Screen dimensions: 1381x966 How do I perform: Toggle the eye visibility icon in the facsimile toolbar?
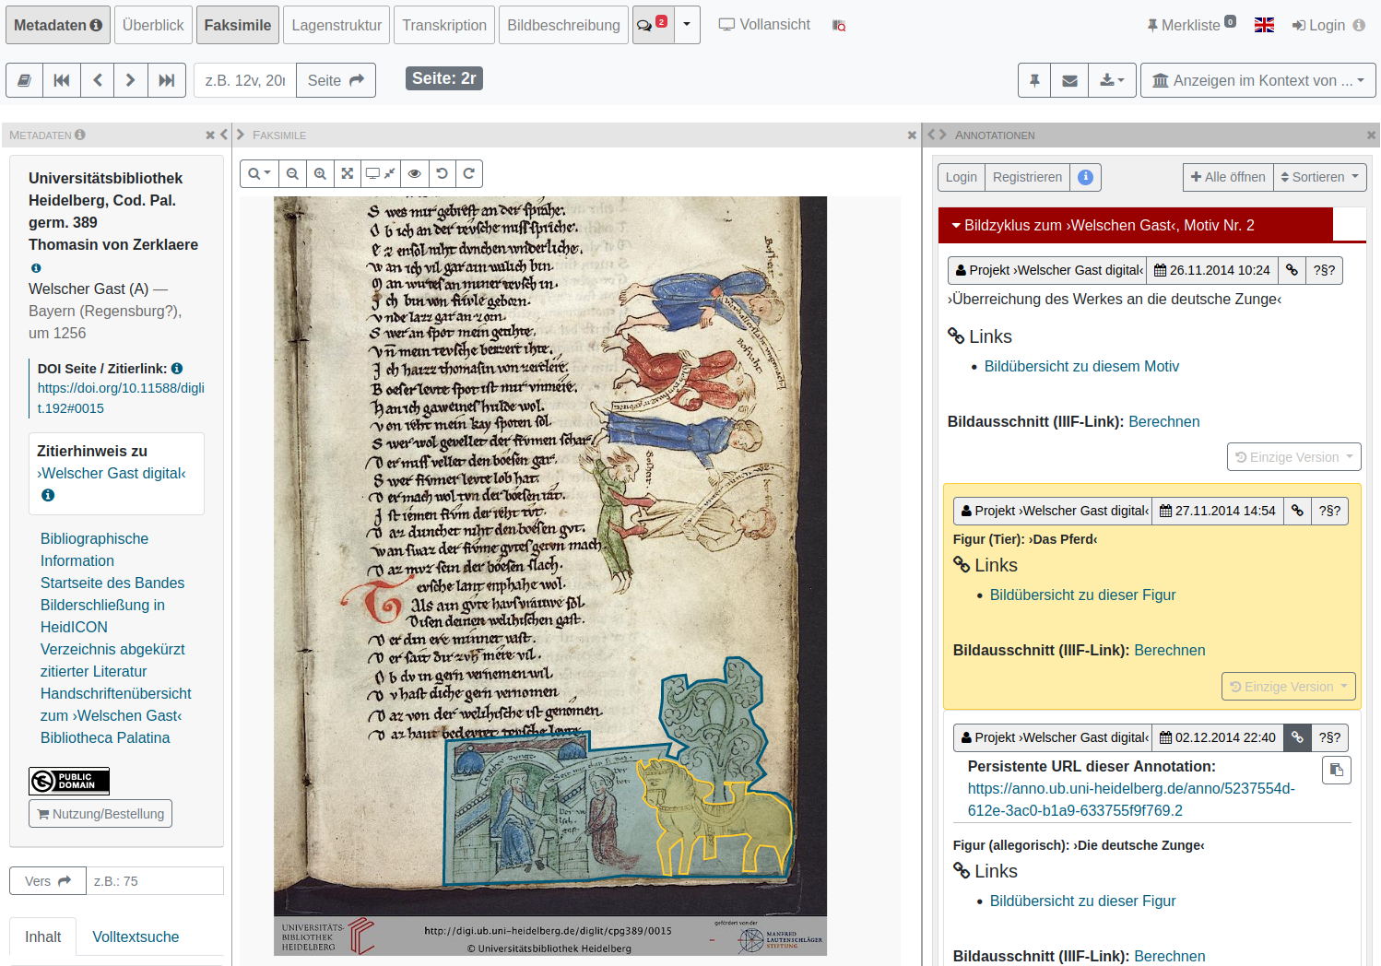pos(415,173)
